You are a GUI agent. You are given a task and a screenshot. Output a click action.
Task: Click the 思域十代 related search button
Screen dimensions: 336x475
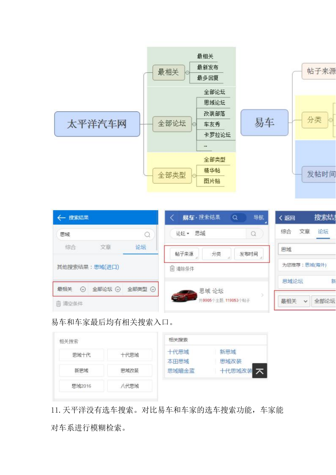[82, 355]
